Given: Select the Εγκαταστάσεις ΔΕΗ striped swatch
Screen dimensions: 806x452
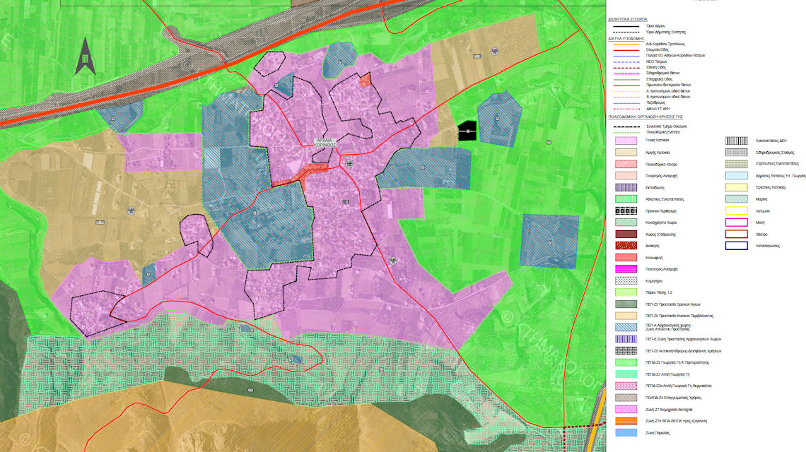Looking at the screenshot, I should click(736, 141).
